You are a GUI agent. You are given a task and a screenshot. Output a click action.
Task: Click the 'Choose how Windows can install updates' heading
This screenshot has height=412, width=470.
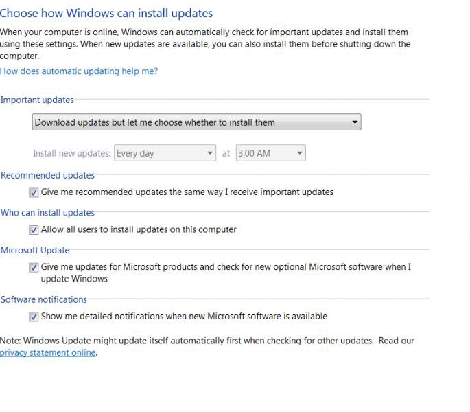click(106, 13)
